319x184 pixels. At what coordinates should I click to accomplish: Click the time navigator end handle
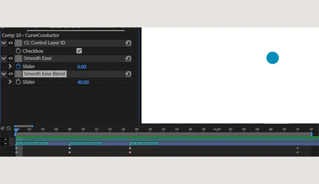(32, 126)
